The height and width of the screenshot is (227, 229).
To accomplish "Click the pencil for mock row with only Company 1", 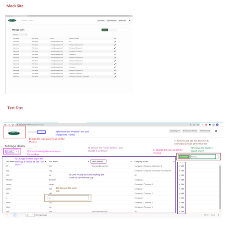I will 115,67.
